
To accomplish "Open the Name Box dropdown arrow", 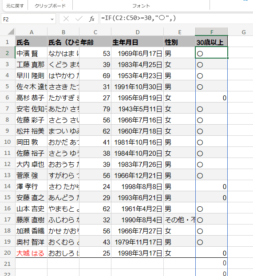I will pos(52,19).
